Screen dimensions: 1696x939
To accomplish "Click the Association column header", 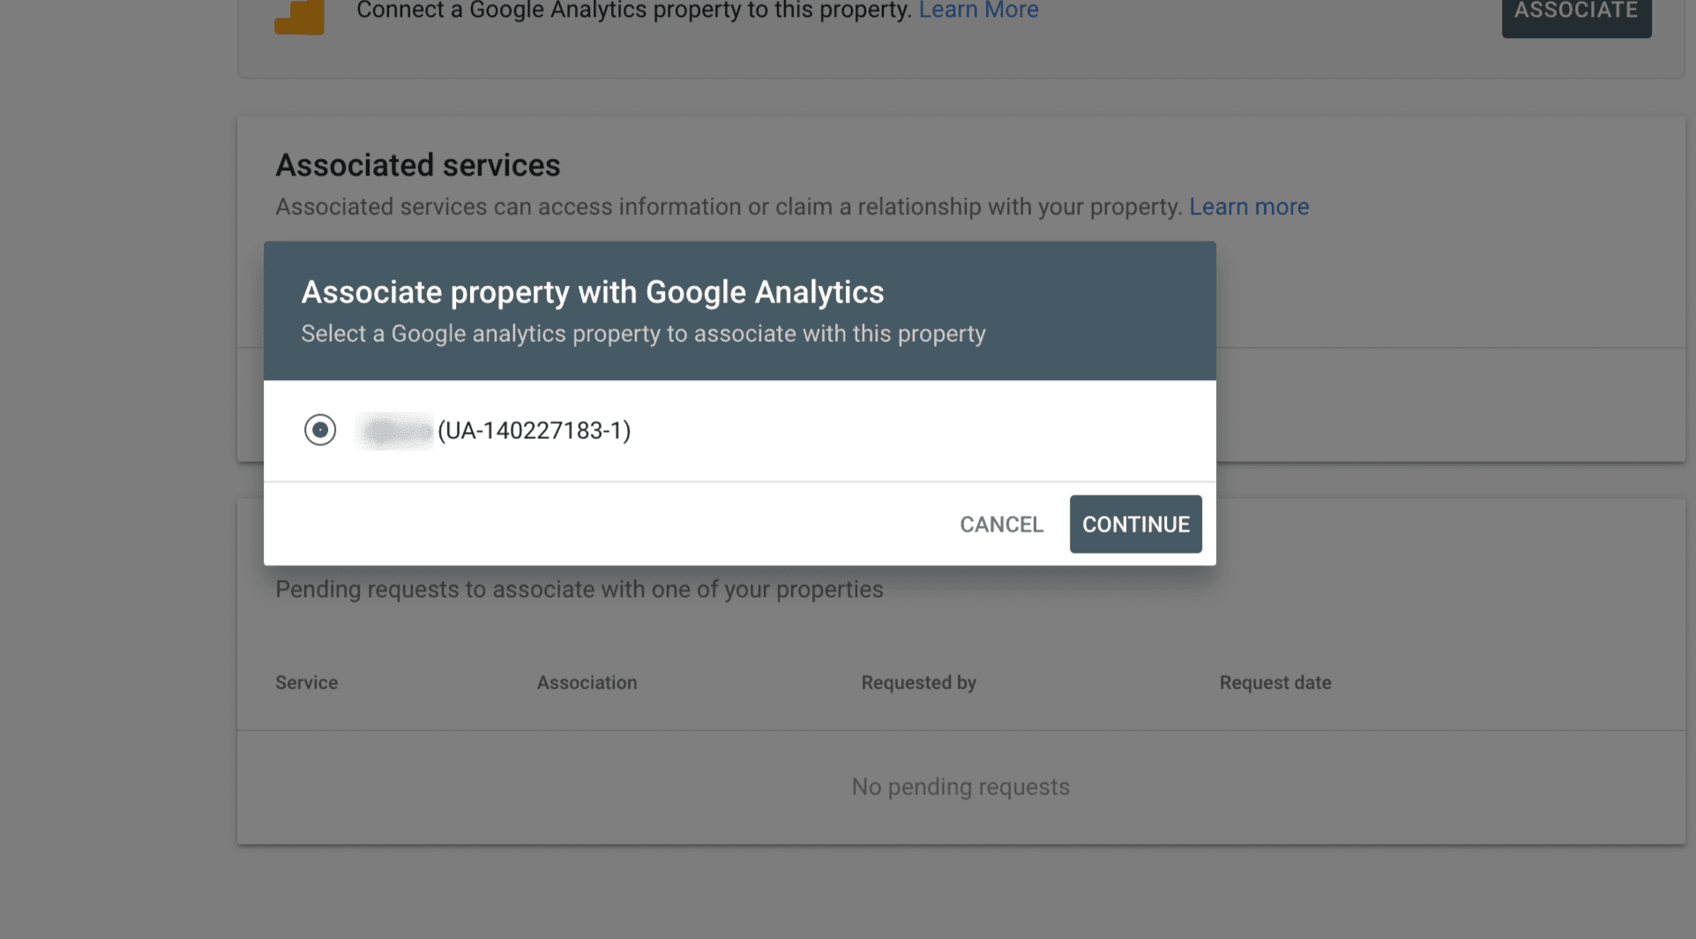I will click(x=587, y=682).
